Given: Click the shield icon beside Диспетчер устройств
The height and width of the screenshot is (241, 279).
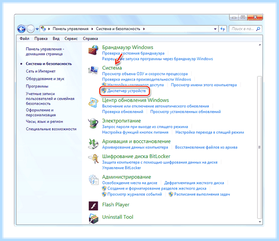Looking at the screenshot, I should click(104, 91).
